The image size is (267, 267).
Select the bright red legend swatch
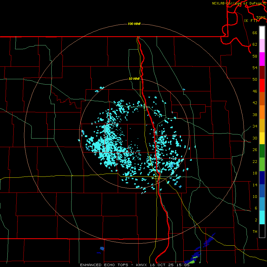(x=262, y=85)
